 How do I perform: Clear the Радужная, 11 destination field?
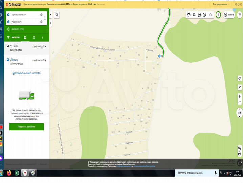pos(41,22)
